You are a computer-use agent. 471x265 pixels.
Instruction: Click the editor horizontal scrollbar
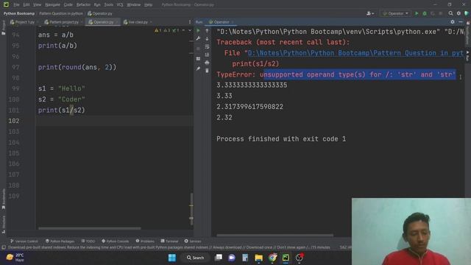(x=90, y=228)
